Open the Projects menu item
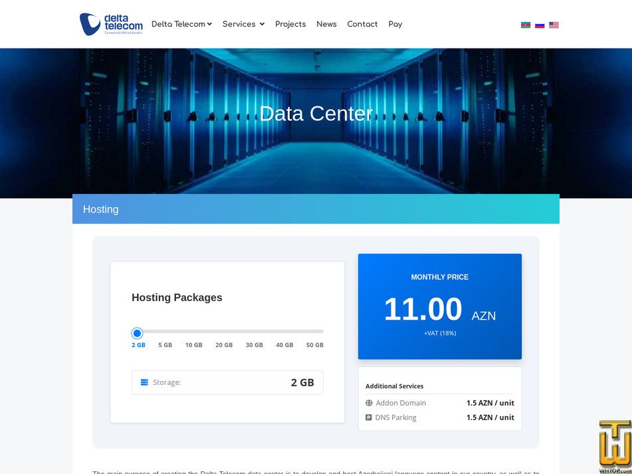The height and width of the screenshot is (474, 632). point(290,24)
